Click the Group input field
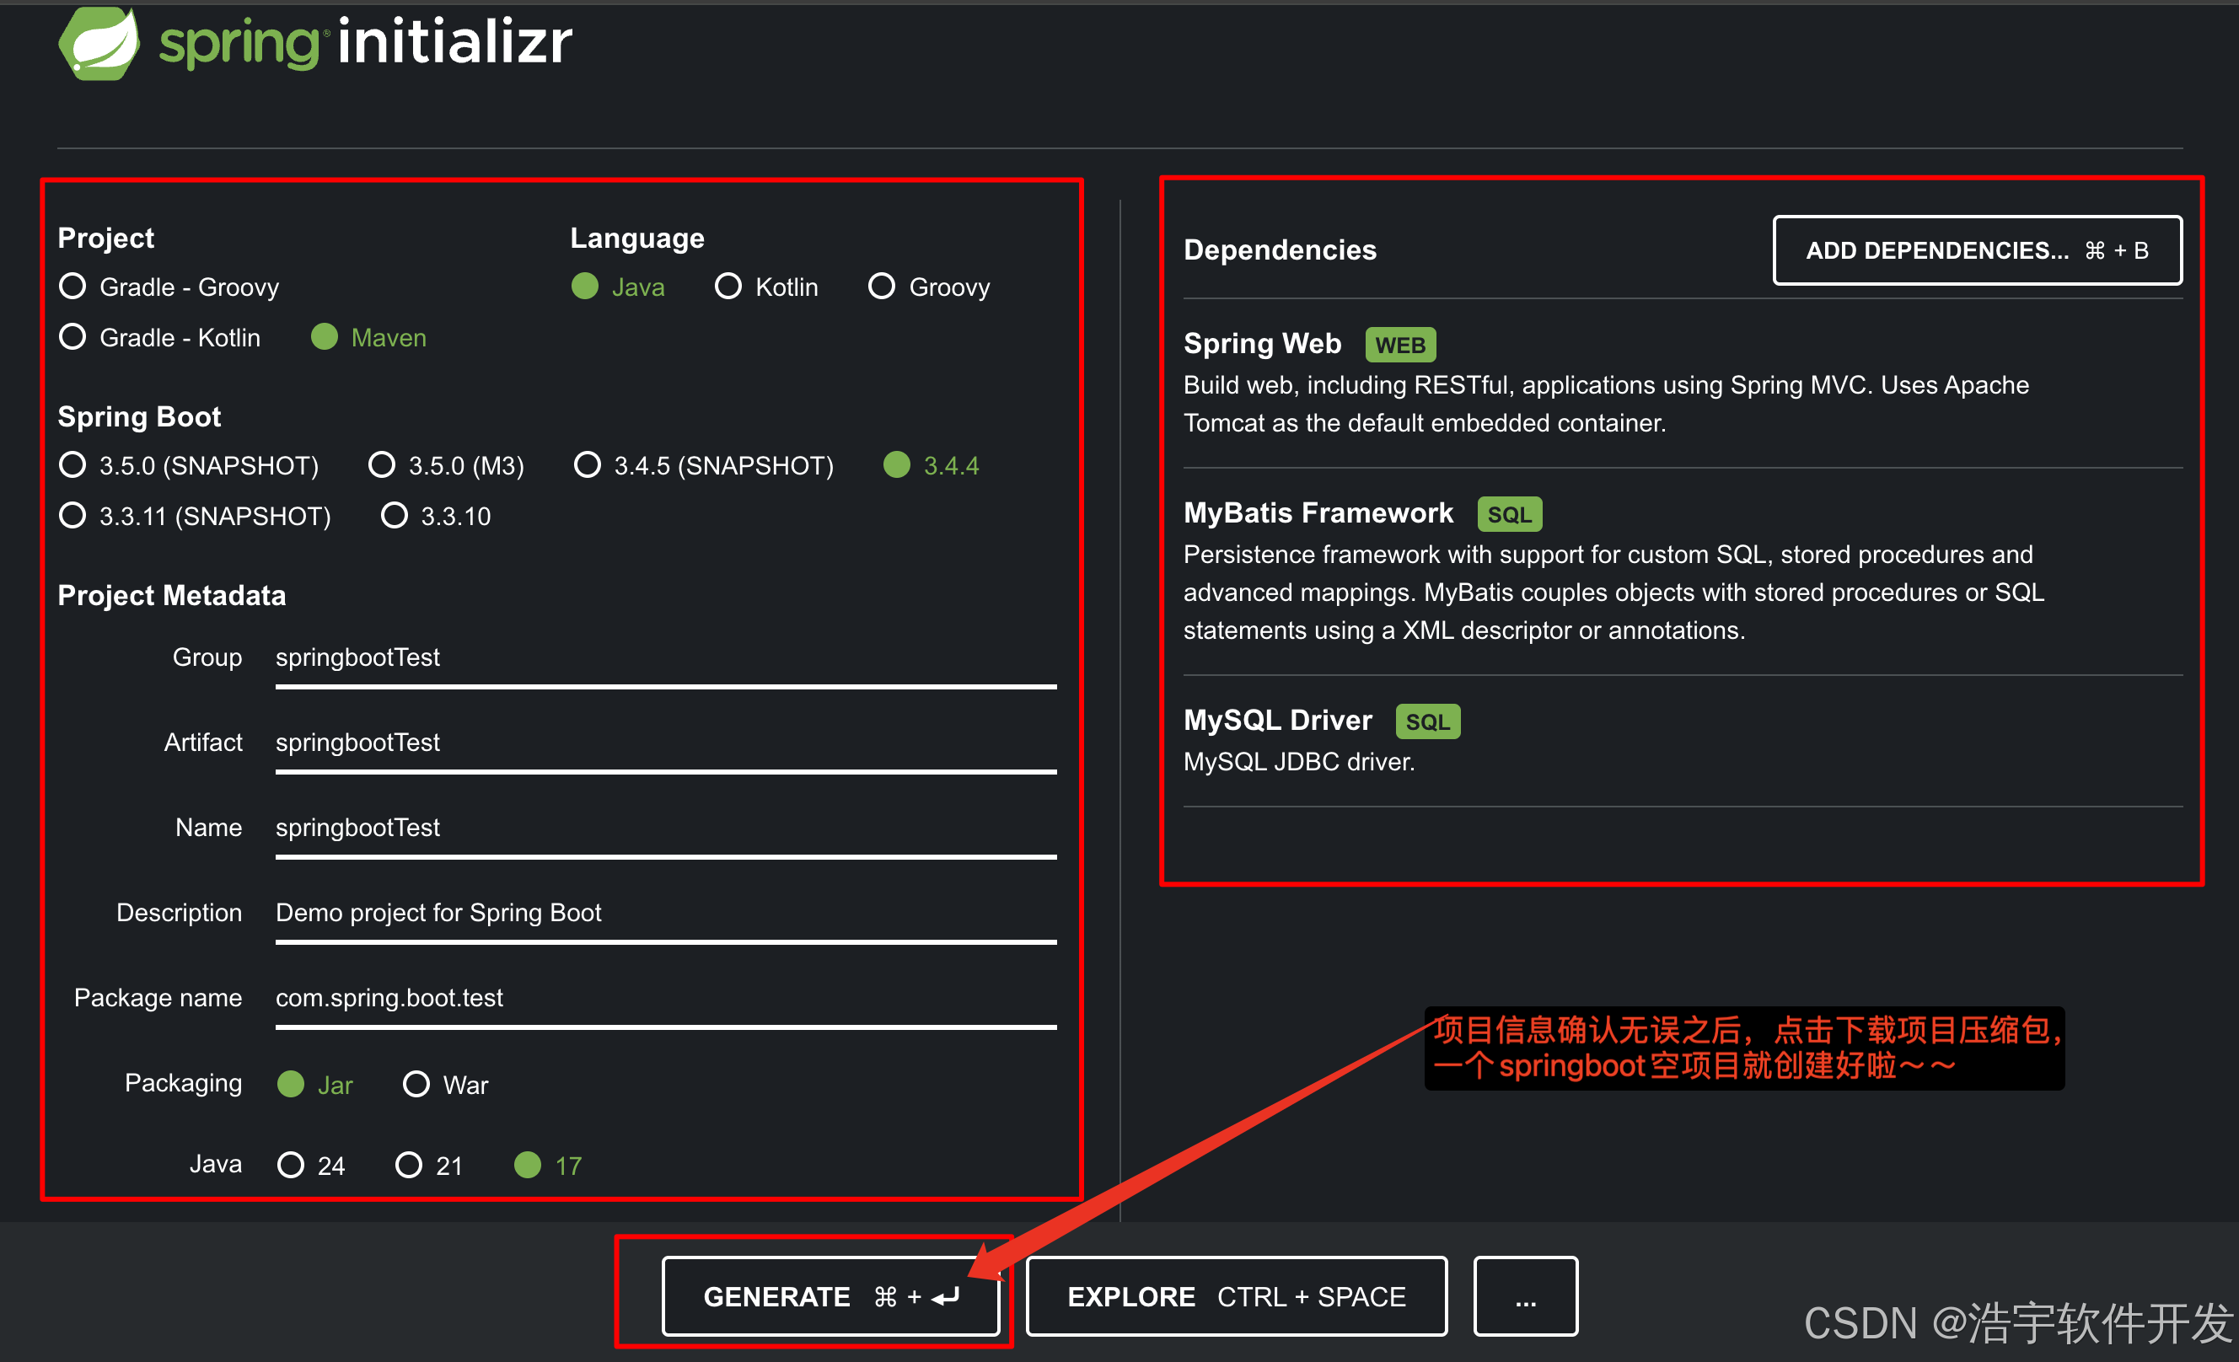 click(665, 658)
